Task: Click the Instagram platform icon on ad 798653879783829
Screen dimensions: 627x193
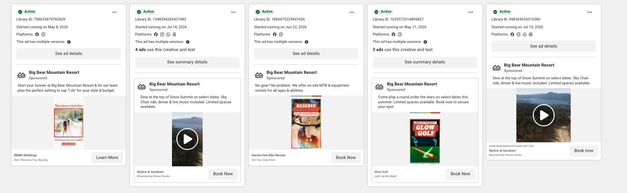Action: pyautogui.click(x=43, y=34)
